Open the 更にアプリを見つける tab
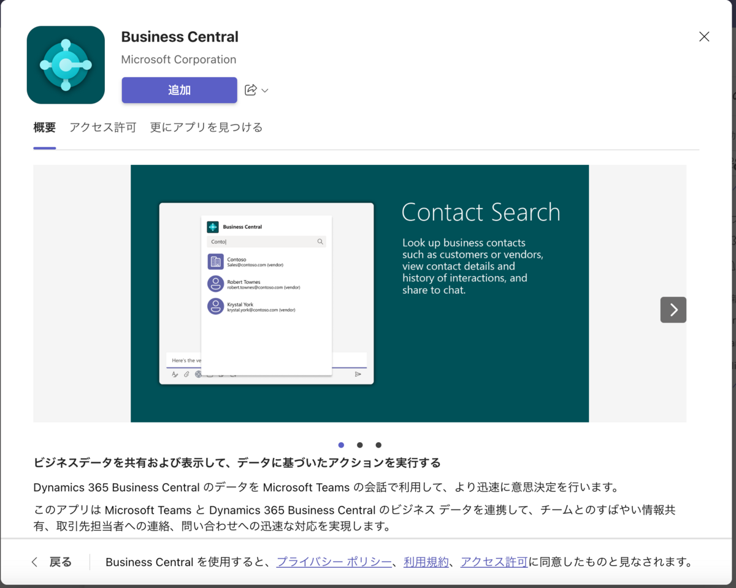The image size is (736, 588). 206,127
